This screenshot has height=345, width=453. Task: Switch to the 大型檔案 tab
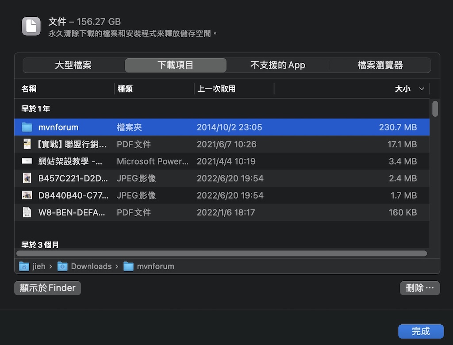coord(73,65)
